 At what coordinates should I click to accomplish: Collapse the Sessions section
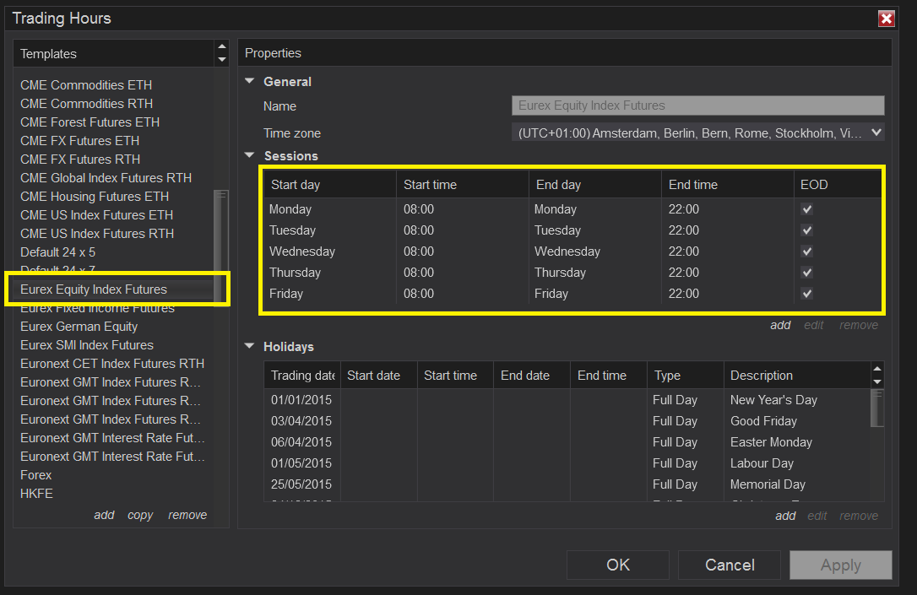pos(250,155)
